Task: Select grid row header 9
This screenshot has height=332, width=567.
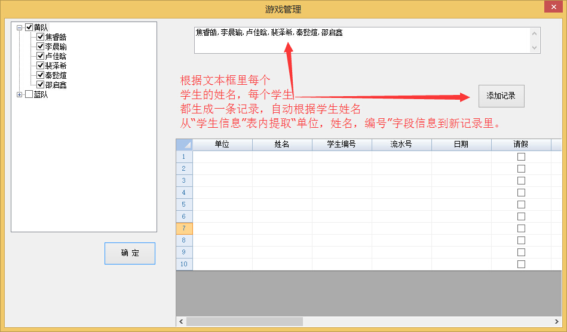Action: tap(185, 252)
